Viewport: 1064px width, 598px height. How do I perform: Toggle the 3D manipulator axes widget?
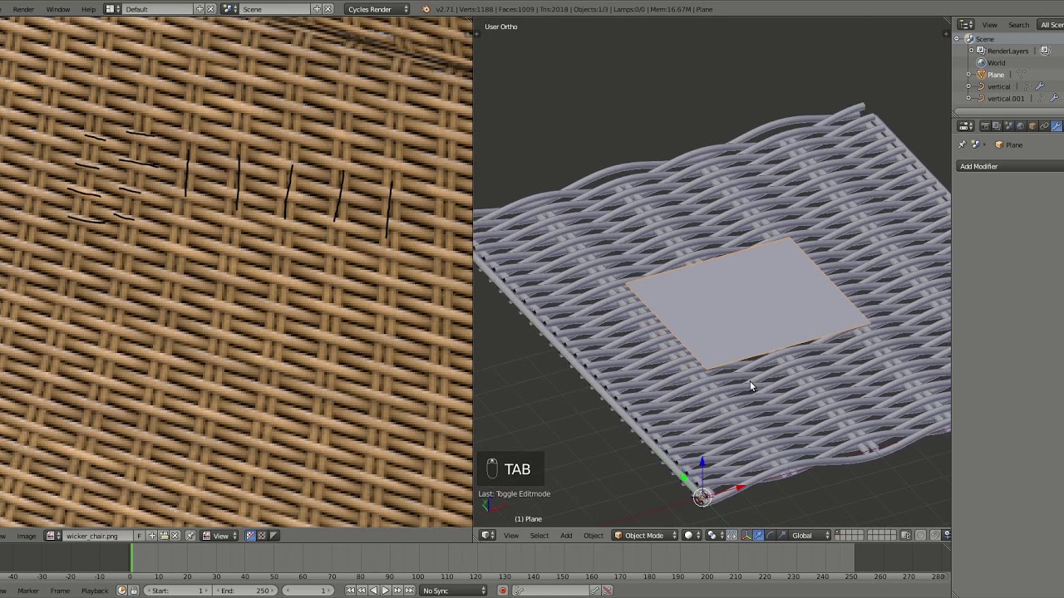coord(746,536)
